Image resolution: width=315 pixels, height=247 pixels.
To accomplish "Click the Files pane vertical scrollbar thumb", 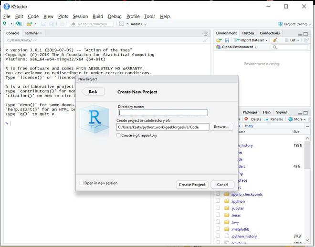I will 307,155.
